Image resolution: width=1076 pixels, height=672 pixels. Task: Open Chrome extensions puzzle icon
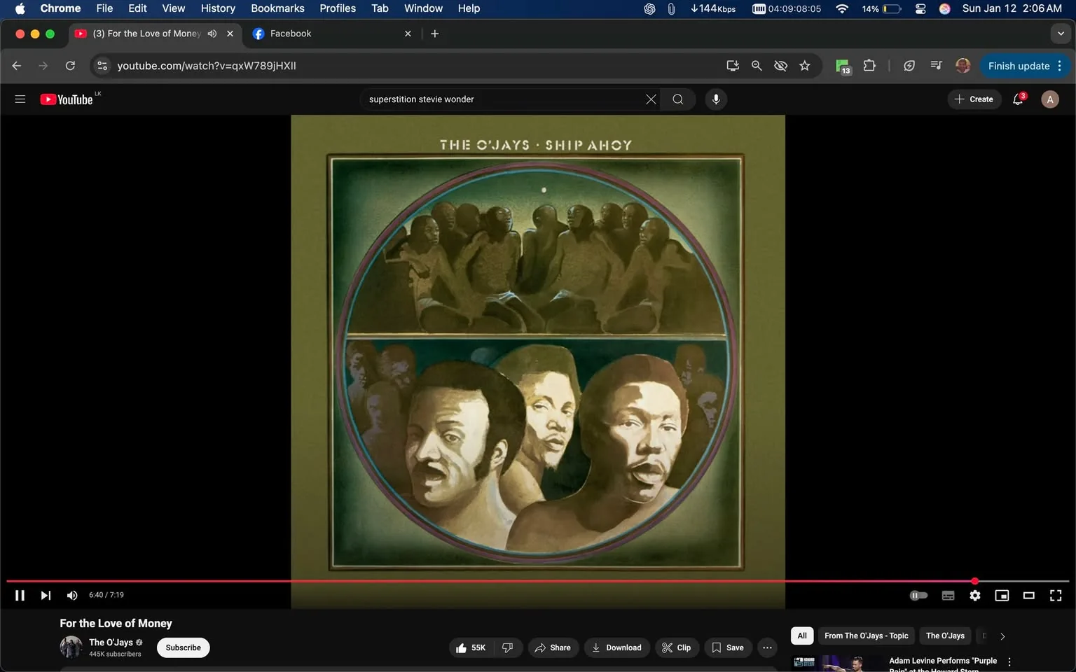869,65
